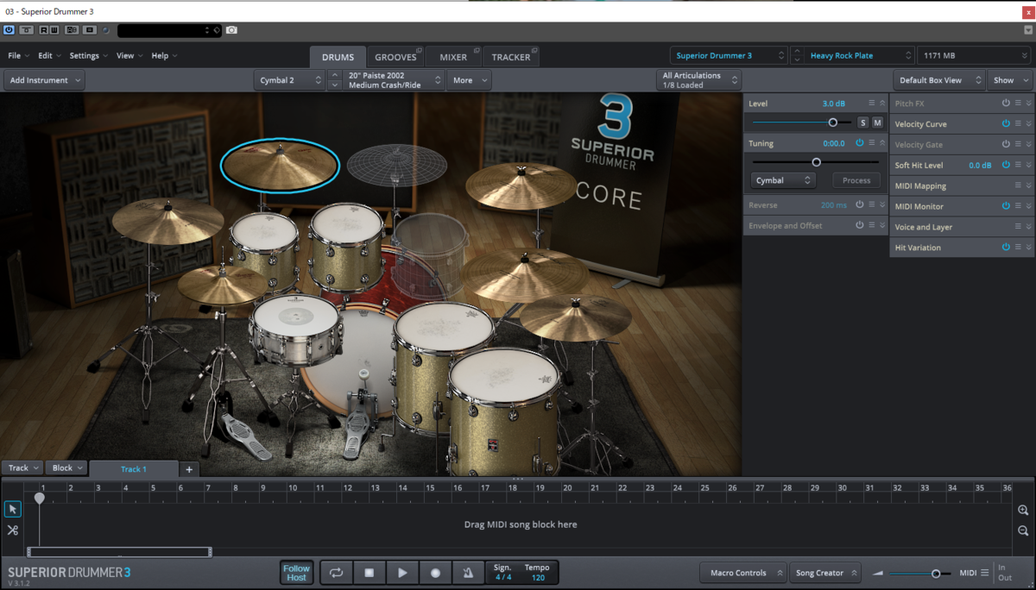The width and height of the screenshot is (1036, 590).
Task: Open the Default Box View dropdown
Action: point(938,80)
